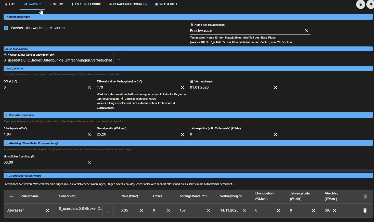Clear the Abwasser price 3,35

click(142, 211)
